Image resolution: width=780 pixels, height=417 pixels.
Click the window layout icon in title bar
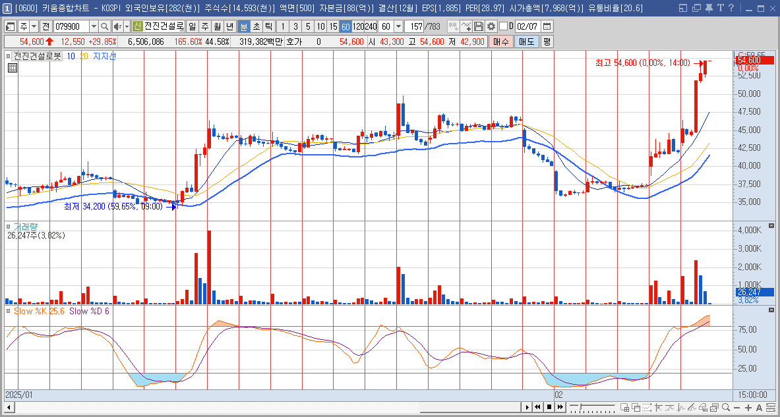point(683,8)
